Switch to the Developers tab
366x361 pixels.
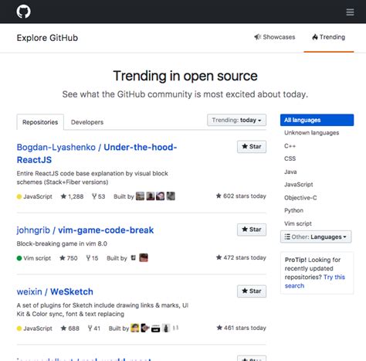click(87, 122)
